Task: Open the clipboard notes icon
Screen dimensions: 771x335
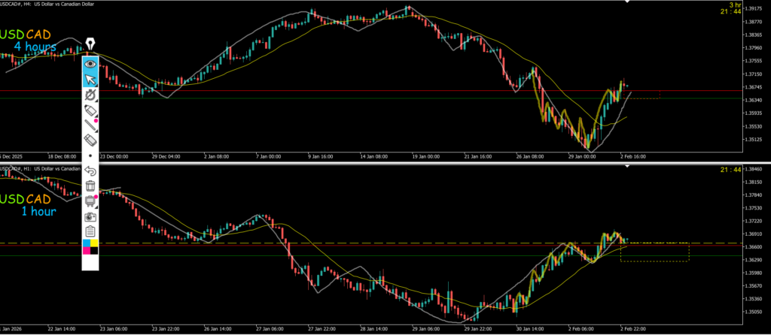Action: (x=90, y=231)
